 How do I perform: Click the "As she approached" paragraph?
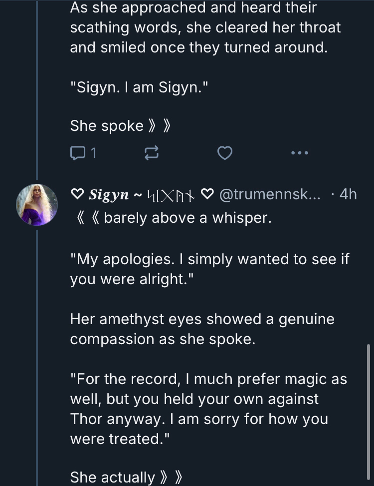(x=205, y=27)
